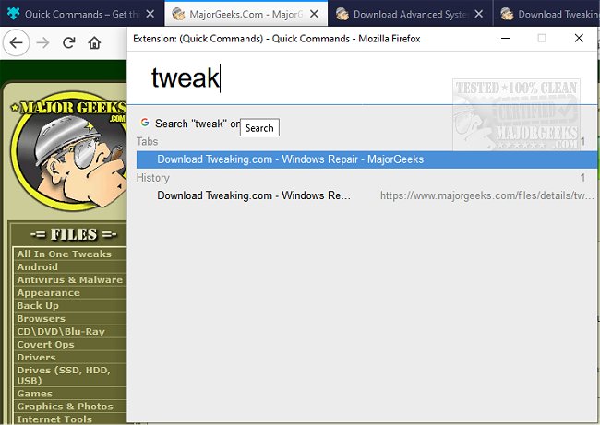Click the Quick Commands tab favicon
The height and width of the screenshot is (425, 600).
14,14
